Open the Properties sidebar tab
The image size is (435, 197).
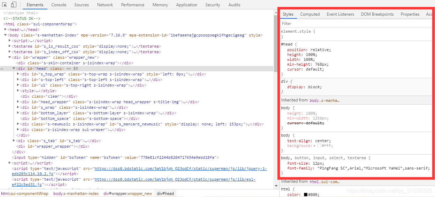click(x=410, y=14)
